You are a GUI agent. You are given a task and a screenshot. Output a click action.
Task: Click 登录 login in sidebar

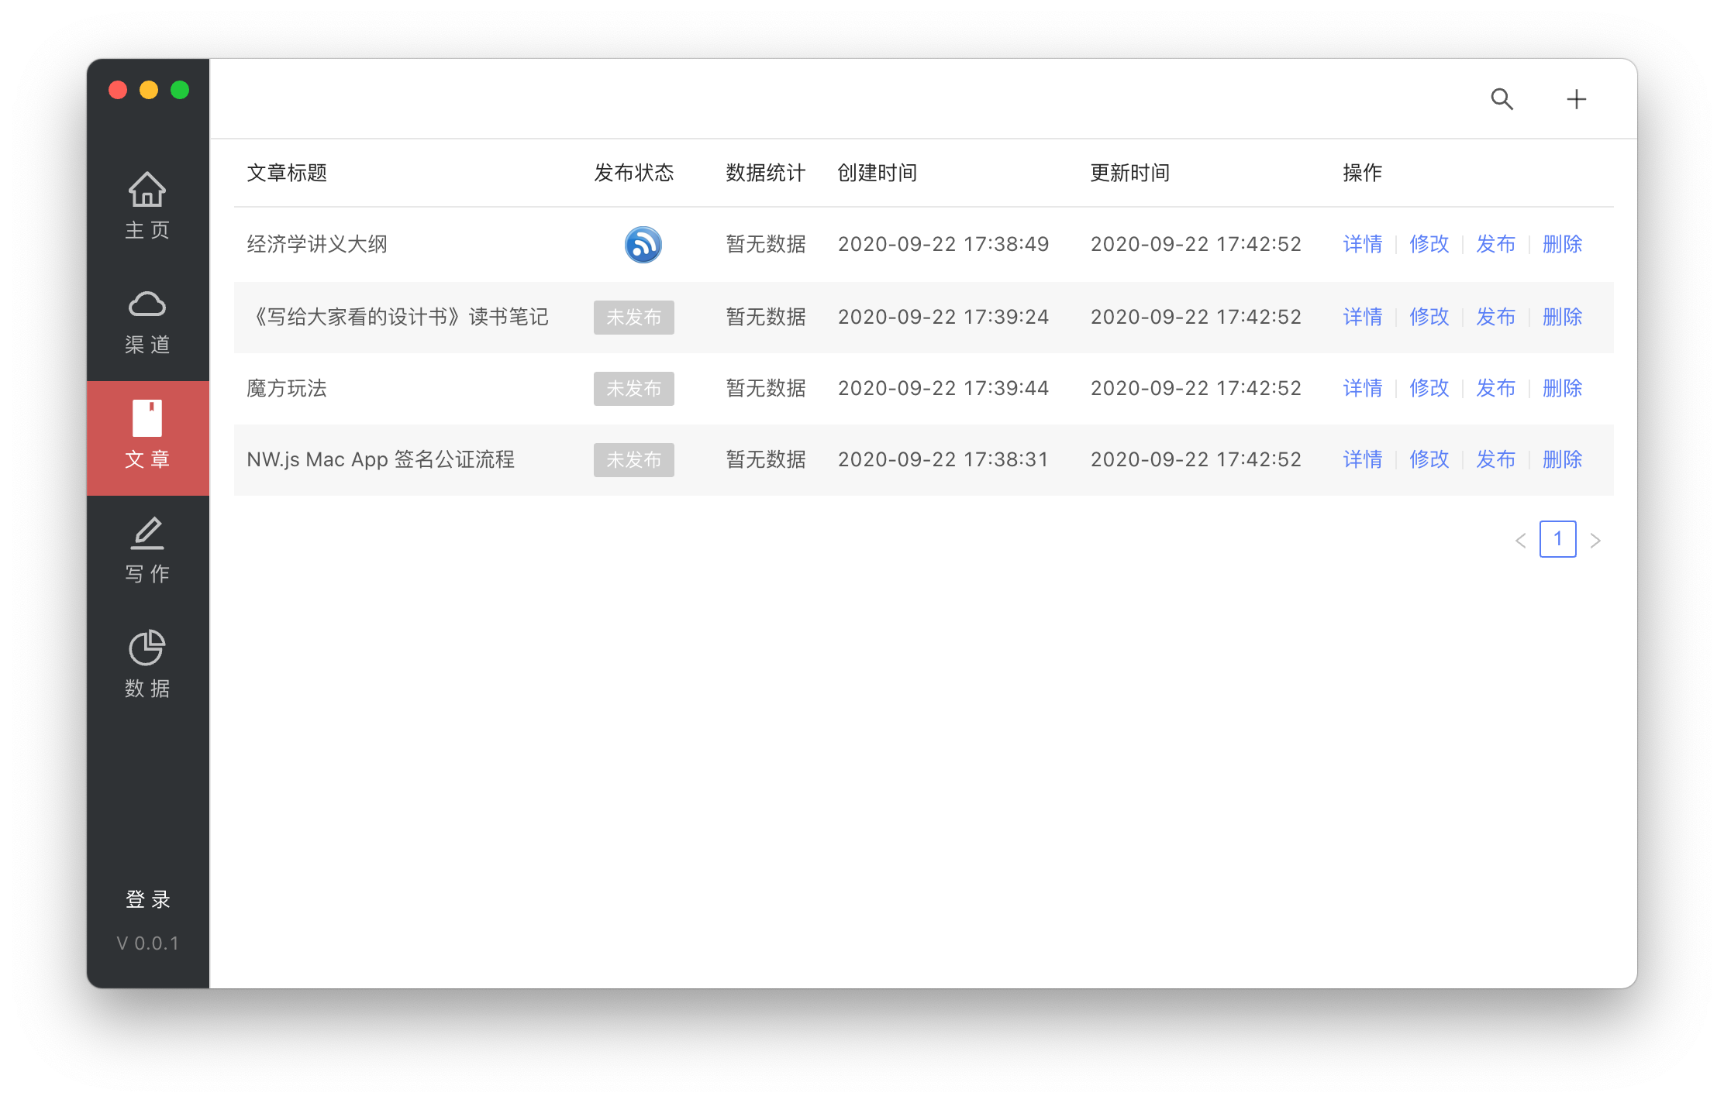coord(147,899)
